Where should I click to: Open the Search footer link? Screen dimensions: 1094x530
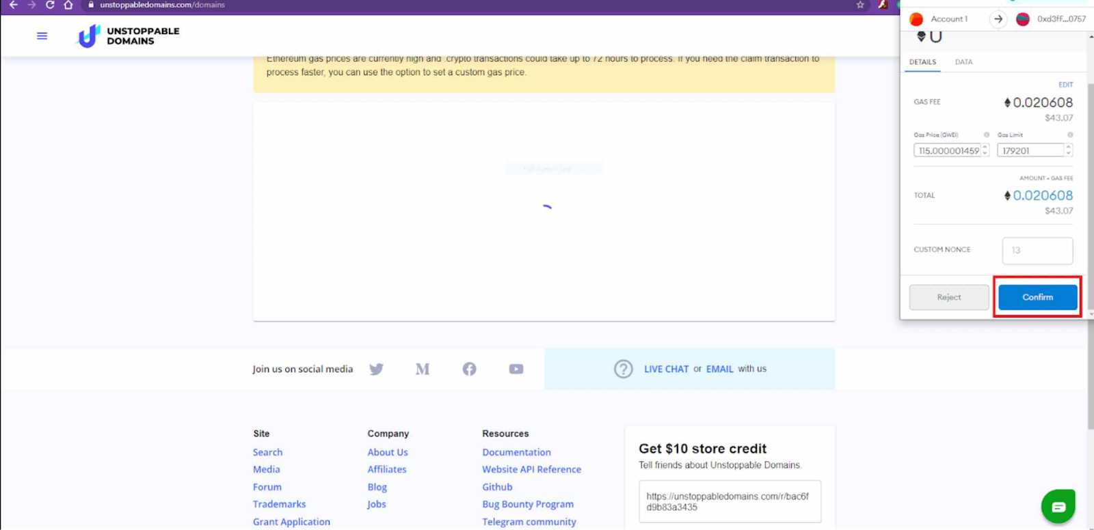tap(267, 452)
